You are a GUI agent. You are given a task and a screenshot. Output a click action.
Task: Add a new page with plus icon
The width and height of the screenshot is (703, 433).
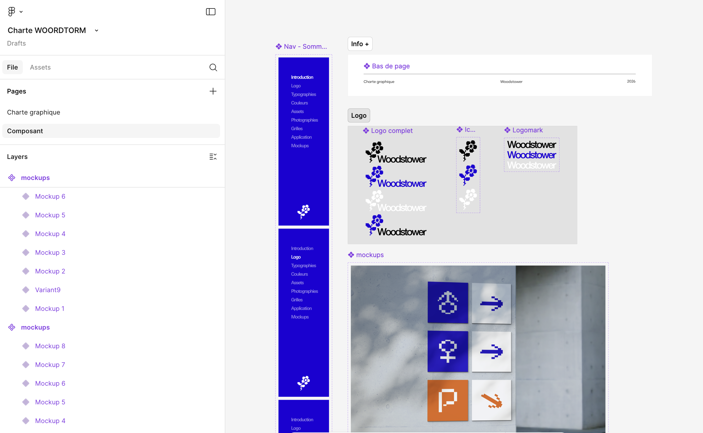(213, 91)
